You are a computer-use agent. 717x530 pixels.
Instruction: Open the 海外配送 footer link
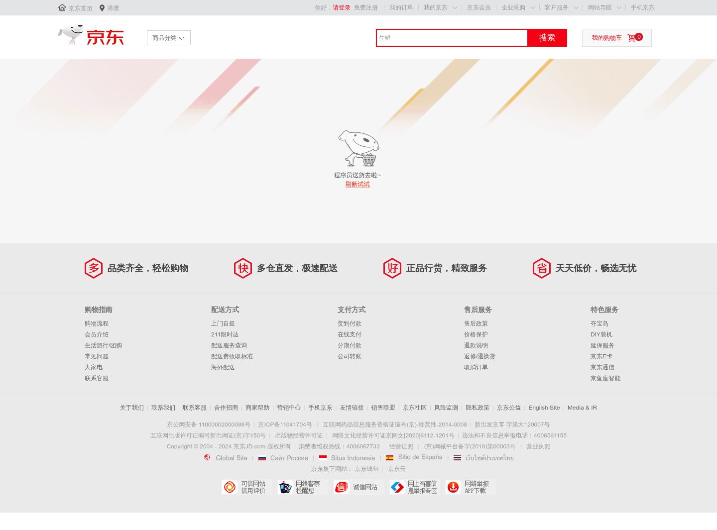(x=223, y=367)
